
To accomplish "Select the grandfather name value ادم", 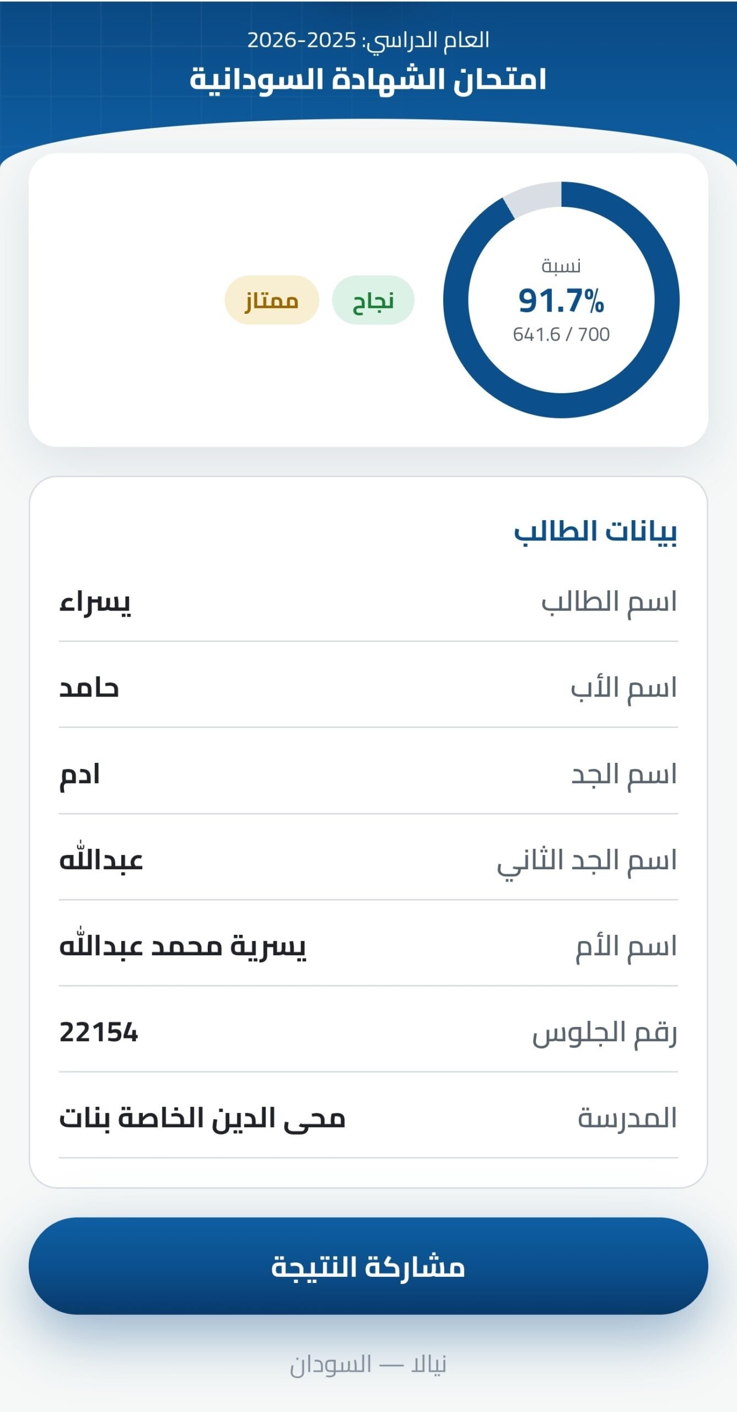I will click(79, 775).
